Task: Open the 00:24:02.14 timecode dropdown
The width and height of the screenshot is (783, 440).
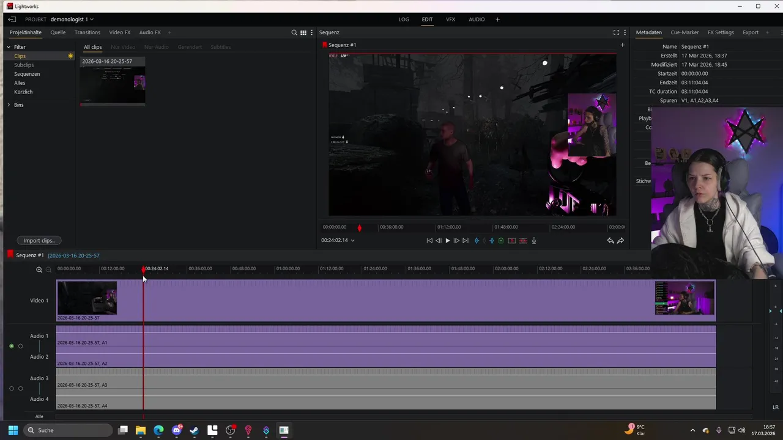Action: 338,240
